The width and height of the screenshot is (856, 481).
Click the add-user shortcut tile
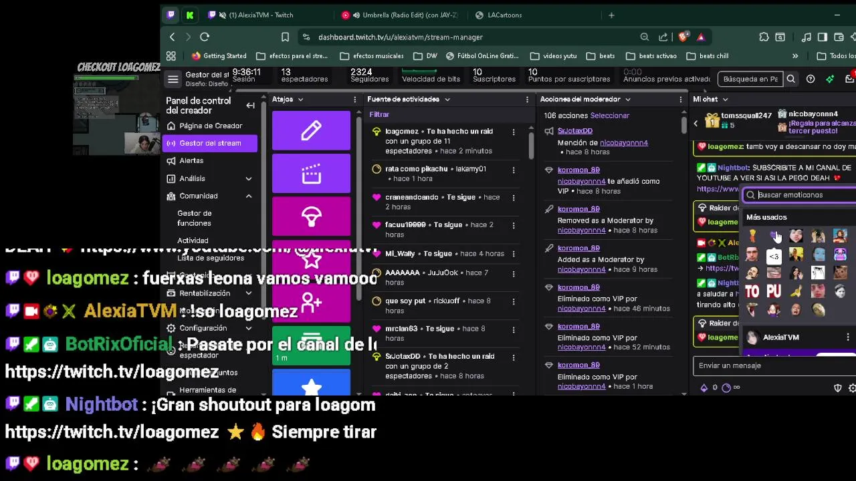coord(311,302)
